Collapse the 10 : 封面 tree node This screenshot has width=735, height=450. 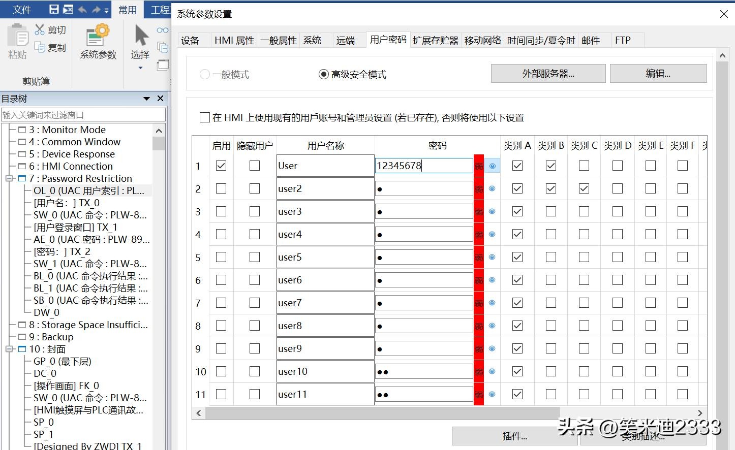tap(9, 349)
